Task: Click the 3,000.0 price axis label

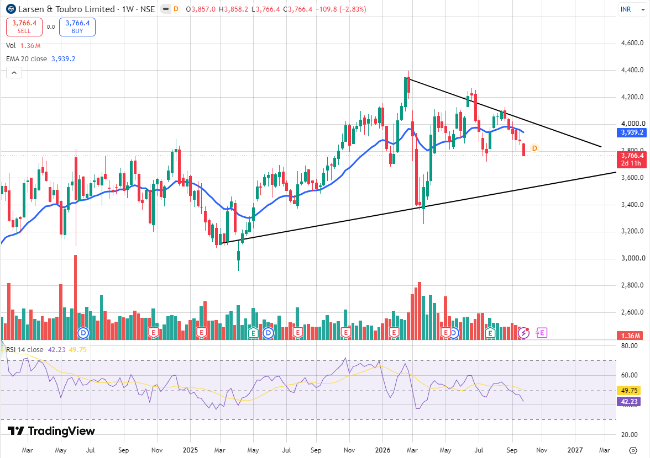Action: coord(632,258)
